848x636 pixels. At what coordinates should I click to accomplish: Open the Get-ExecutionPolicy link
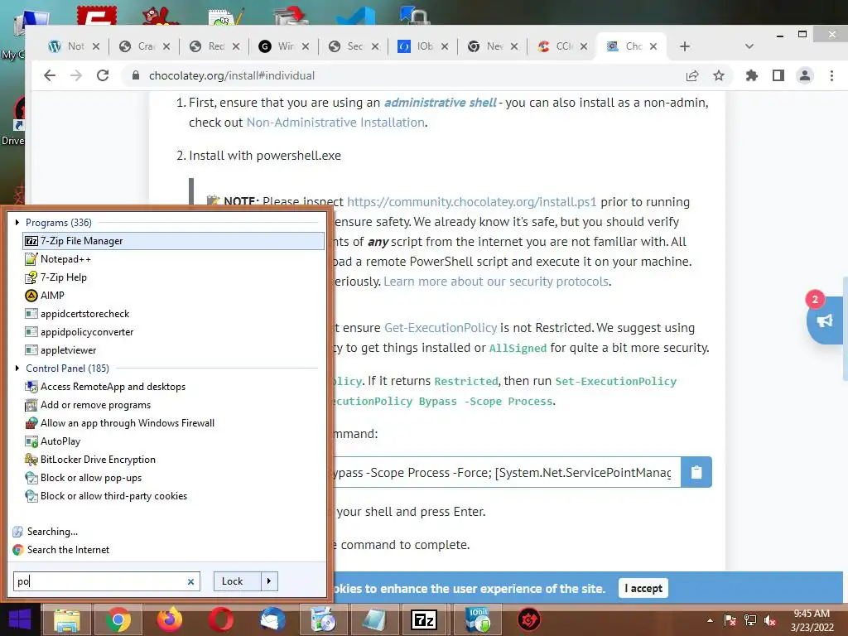pyautogui.click(x=441, y=328)
